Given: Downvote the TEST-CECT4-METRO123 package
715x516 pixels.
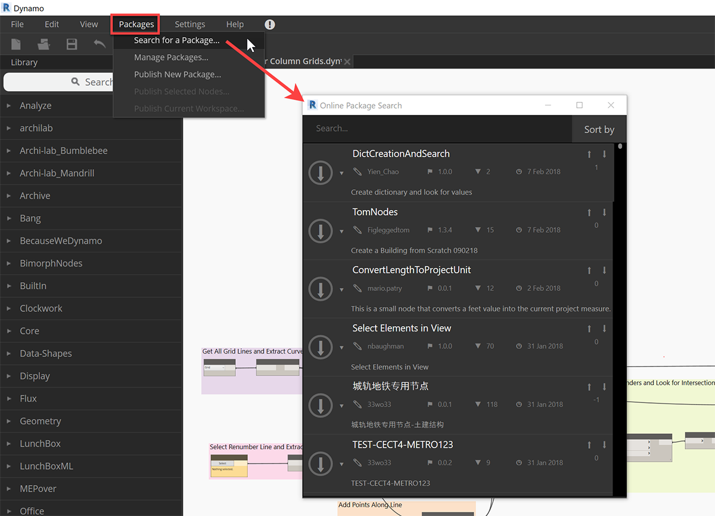Looking at the screenshot, I should 604,445.
